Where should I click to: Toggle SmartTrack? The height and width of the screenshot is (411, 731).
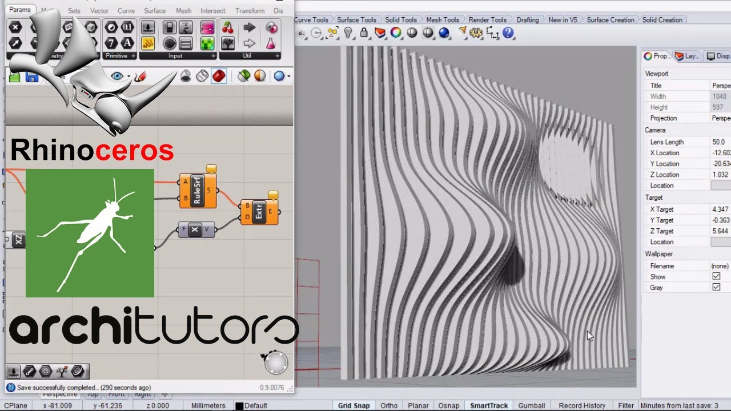489,405
